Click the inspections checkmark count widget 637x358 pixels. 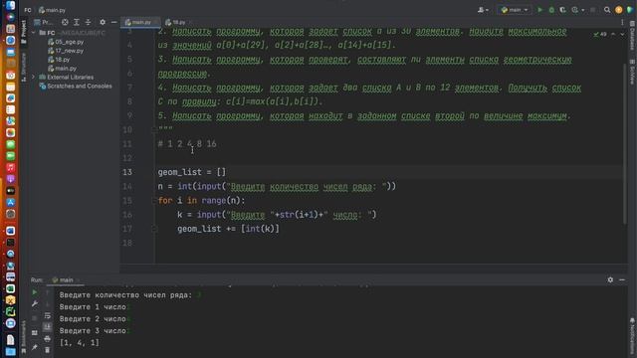pyautogui.click(x=600, y=34)
